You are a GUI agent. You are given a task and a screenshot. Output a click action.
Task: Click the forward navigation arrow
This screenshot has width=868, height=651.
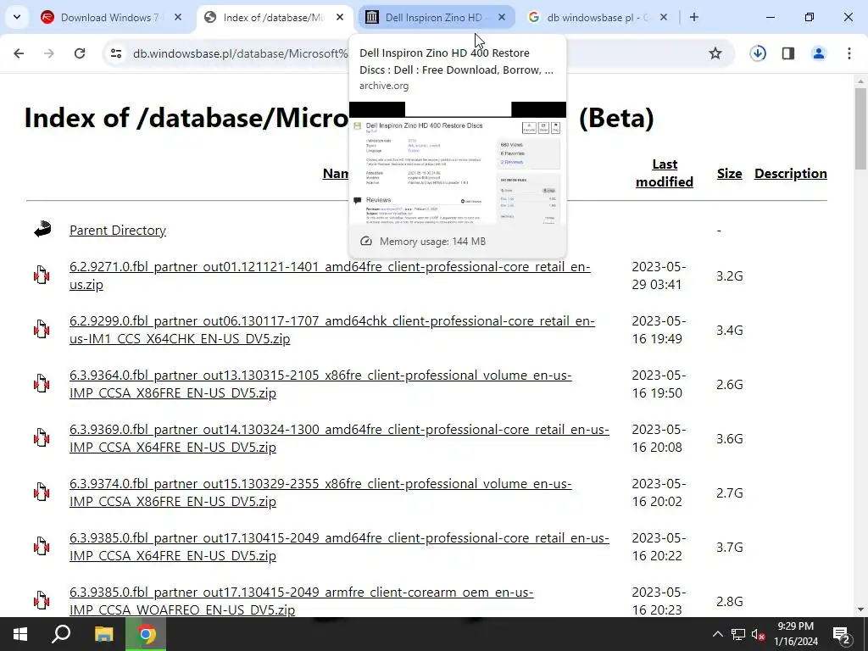click(48, 53)
